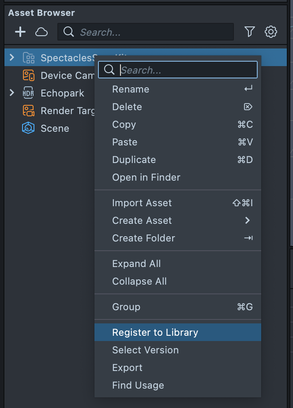The height and width of the screenshot is (408, 293).
Task: Click the plus icon to add asset
Action: click(20, 32)
